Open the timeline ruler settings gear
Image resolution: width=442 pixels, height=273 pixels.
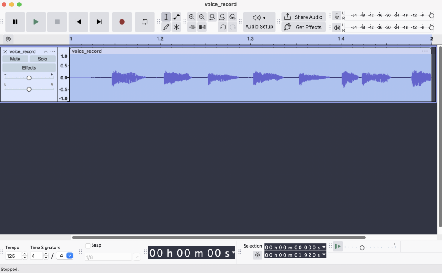coord(8,39)
